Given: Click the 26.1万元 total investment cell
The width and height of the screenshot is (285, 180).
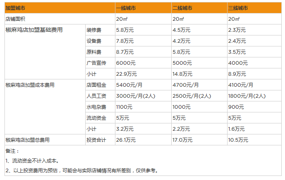Looking at the screenshot, I should click(126, 140).
